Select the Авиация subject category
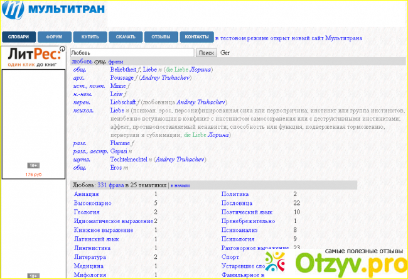This screenshot has width=408, height=279. point(86,195)
